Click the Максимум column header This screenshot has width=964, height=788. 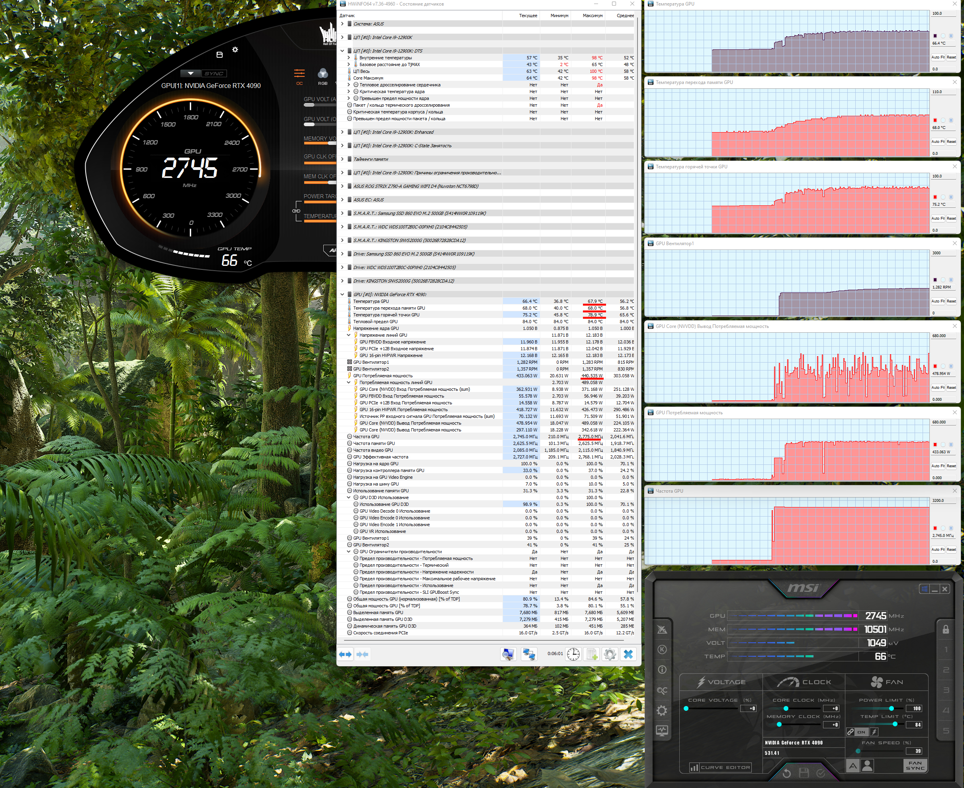[x=592, y=16]
